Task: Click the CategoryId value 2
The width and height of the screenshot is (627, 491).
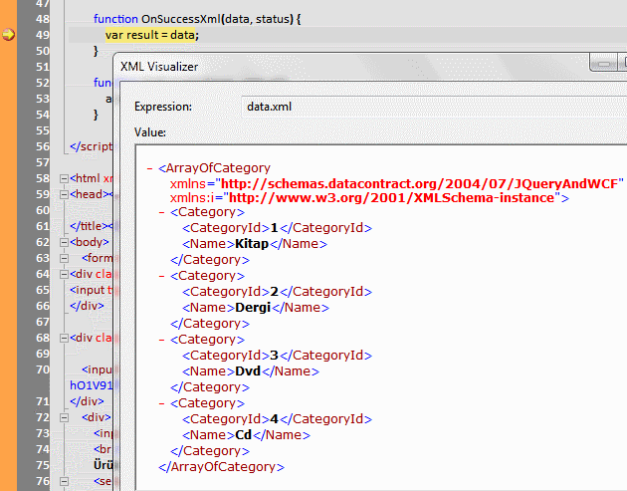Action: click(x=274, y=292)
